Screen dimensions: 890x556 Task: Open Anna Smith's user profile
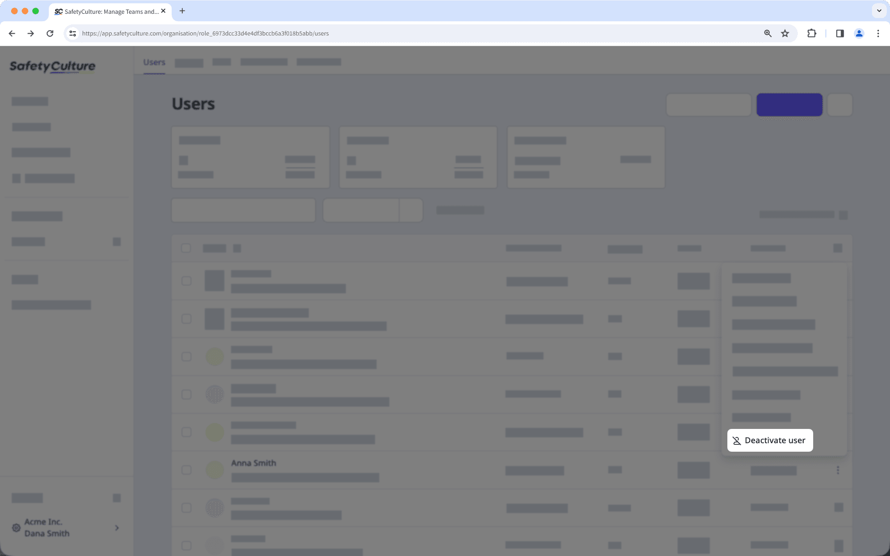pyautogui.click(x=253, y=463)
